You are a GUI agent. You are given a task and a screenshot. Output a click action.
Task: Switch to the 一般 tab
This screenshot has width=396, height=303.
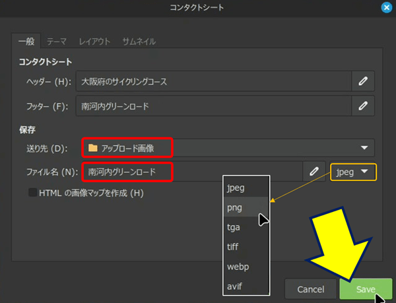26,41
